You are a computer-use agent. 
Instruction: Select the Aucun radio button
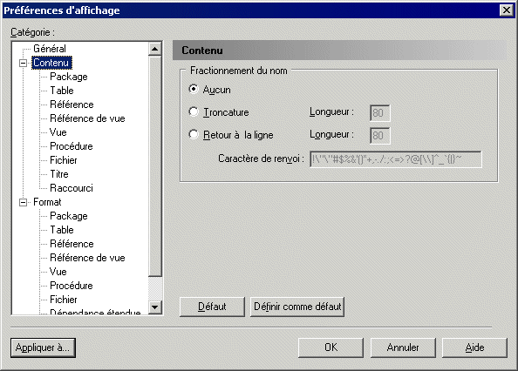tap(194, 90)
